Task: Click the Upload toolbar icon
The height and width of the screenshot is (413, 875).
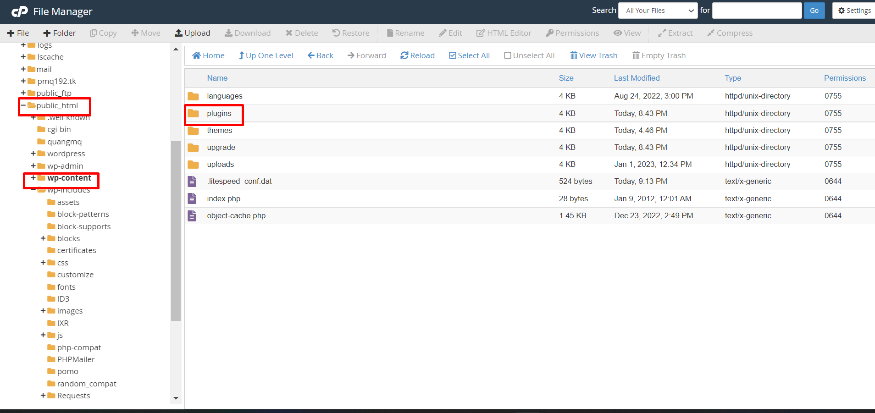Action: pos(179,33)
